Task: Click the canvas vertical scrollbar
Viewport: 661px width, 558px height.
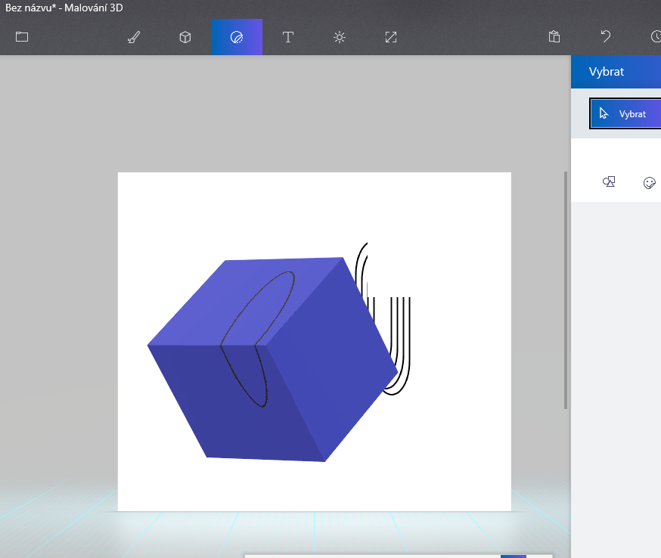Action: coord(566,290)
